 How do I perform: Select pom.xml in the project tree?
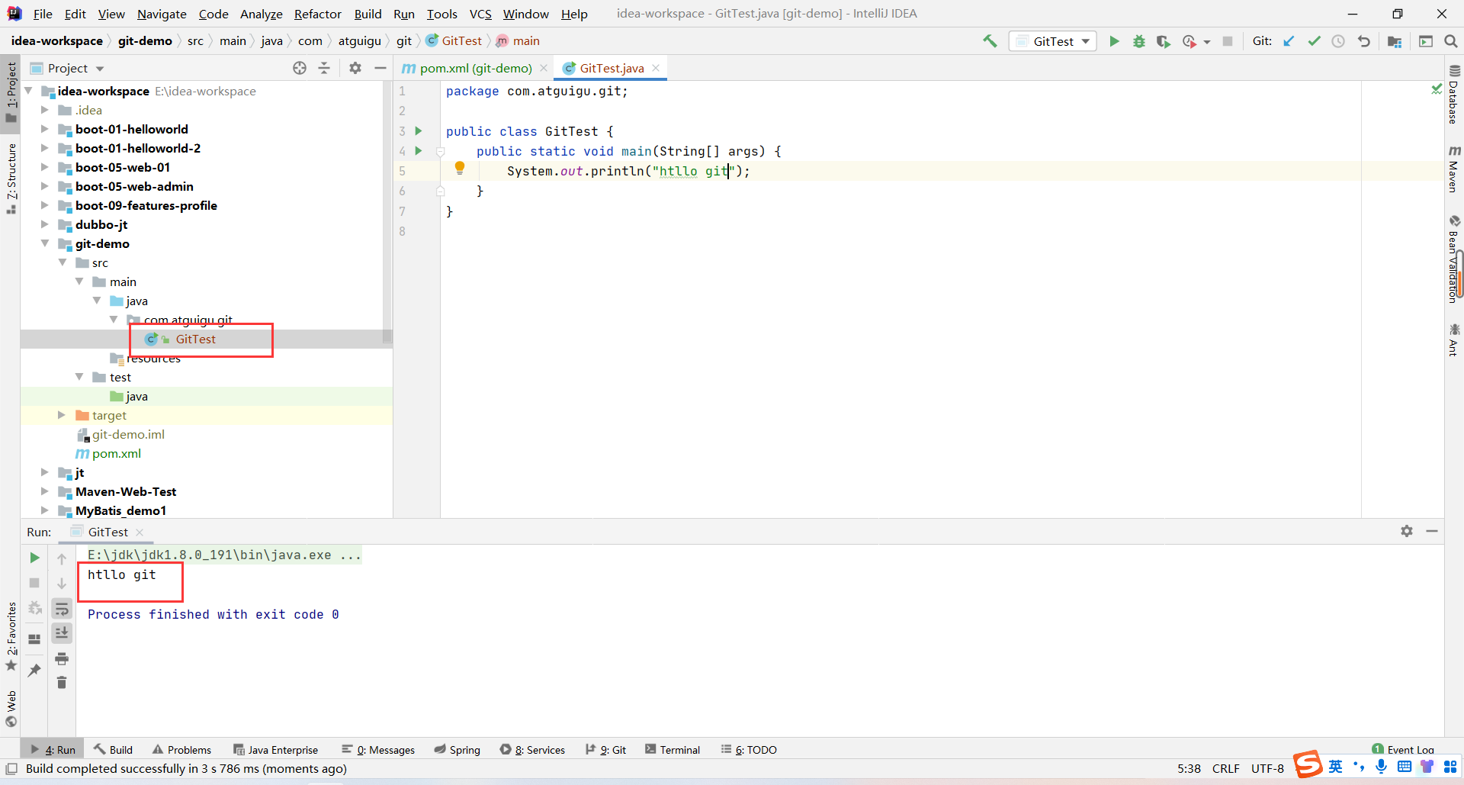(x=117, y=453)
